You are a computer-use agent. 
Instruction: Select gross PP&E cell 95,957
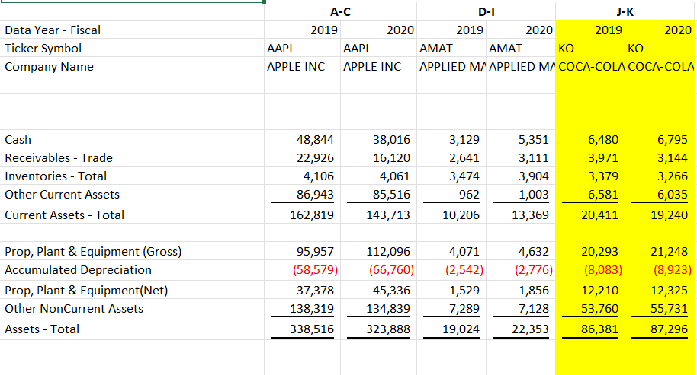[x=302, y=251]
